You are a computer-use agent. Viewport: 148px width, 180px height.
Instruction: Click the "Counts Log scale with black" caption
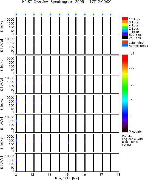pos(132,140)
